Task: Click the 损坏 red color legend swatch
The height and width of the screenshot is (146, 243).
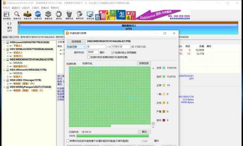Action: 164,120
